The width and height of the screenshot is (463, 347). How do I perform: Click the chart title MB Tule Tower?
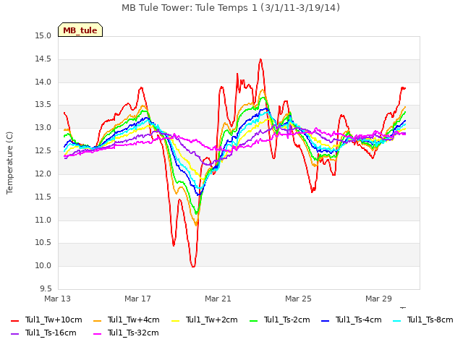click(x=231, y=8)
